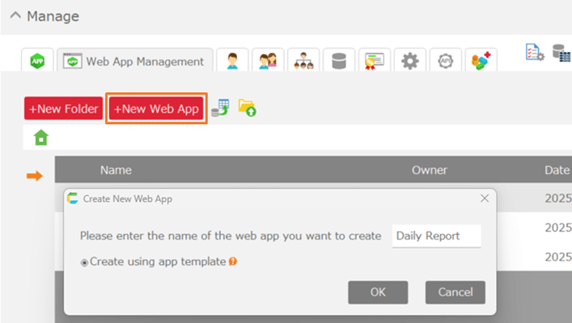
Task: Open the green APP hexagon tab
Action: 37,61
